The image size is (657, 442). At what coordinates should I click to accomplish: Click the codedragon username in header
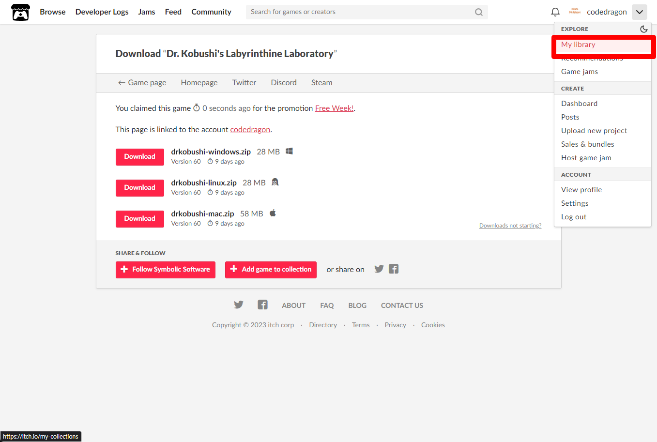[x=607, y=12]
